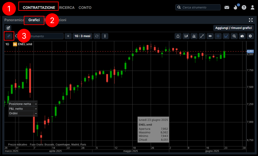The width and height of the screenshot is (258, 156).
Task: Open the candlestick chart type selector
Action: [186, 36]
